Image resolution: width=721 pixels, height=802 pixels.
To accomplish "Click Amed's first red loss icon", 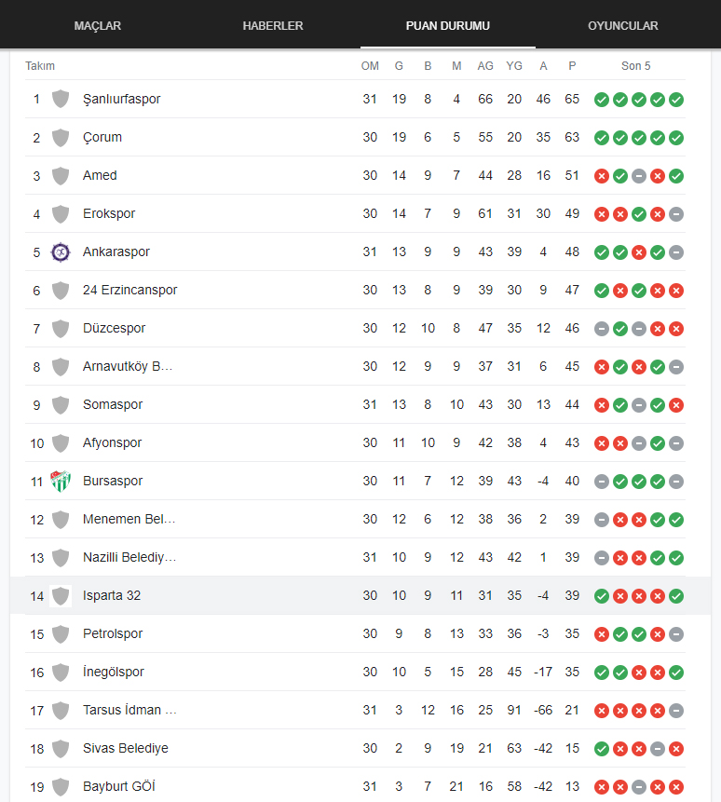I will click(602, 176).
